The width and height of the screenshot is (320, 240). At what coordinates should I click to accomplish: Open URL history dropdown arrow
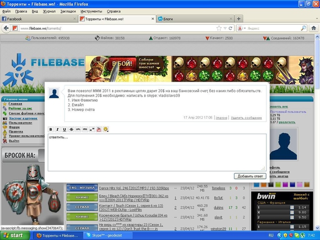[x=225, y=28]
